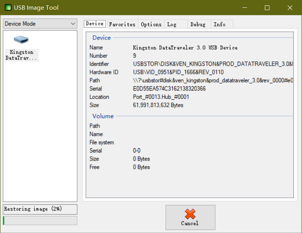
Task: Click the USB Image Tool title bar icon
Action: pos(7,8)
